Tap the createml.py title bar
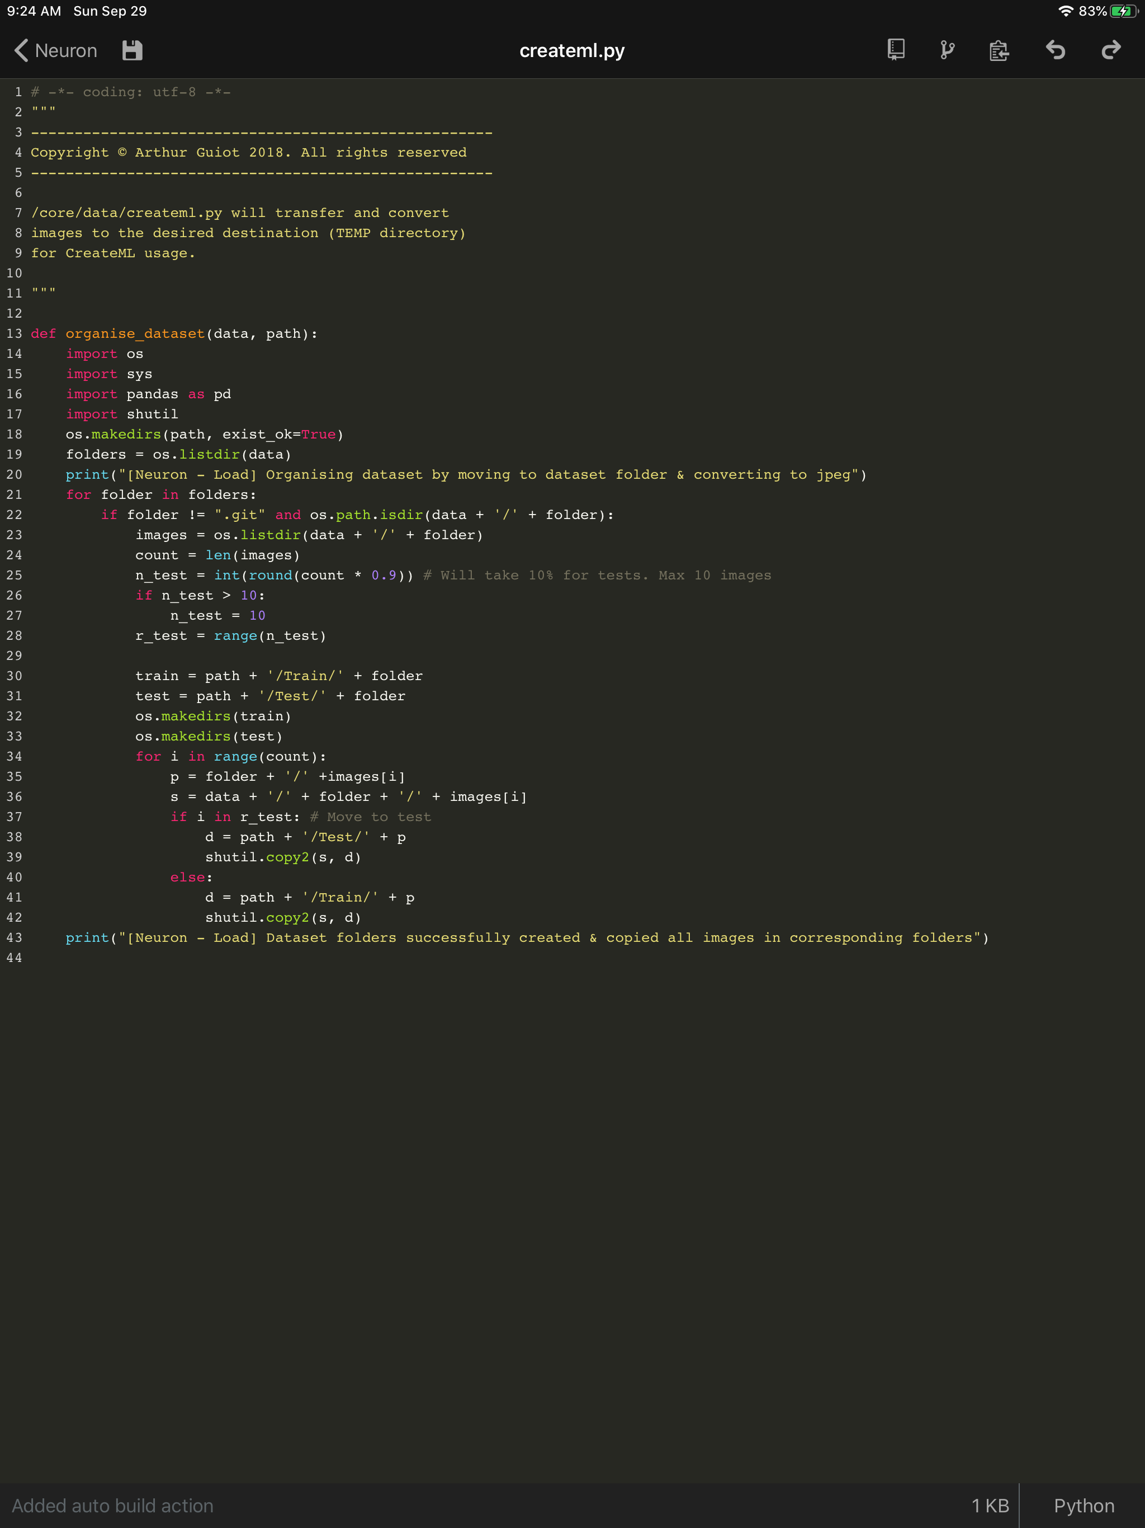Screen dimensions: 1145x1528 (x=572, y=50)
